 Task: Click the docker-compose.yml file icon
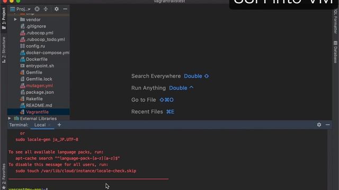point(22,53)
